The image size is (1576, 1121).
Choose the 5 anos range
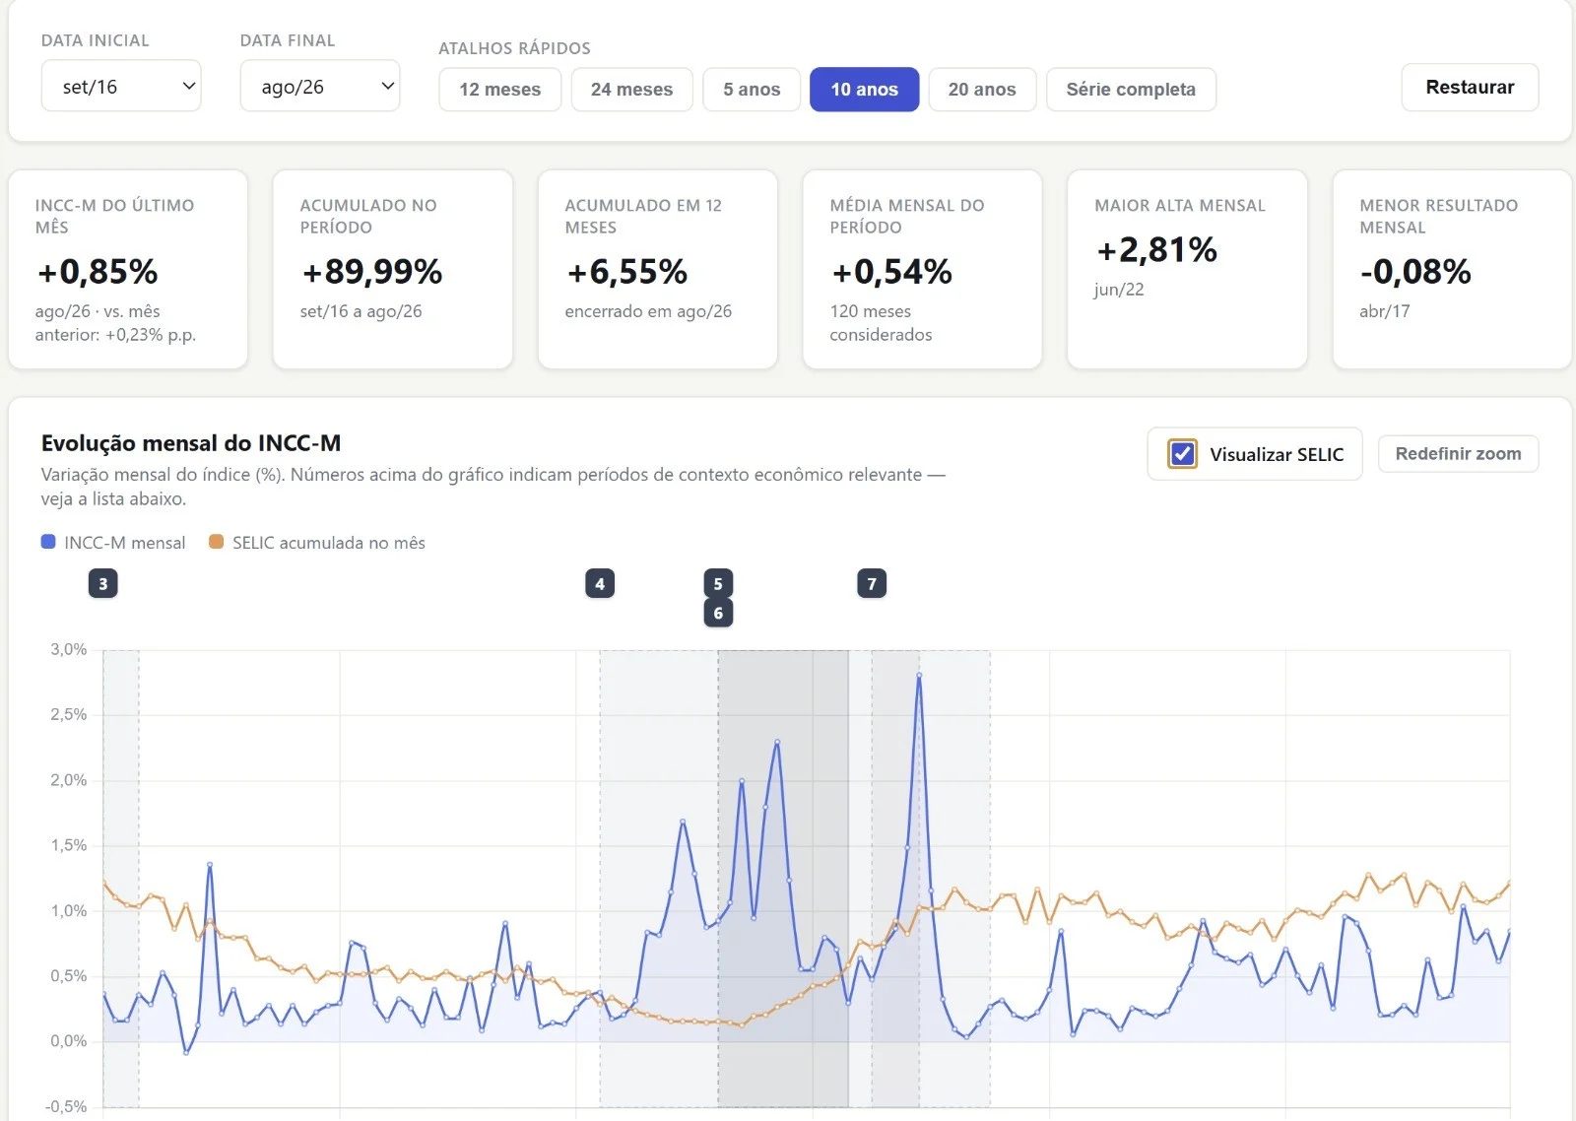tap(752, 90)
